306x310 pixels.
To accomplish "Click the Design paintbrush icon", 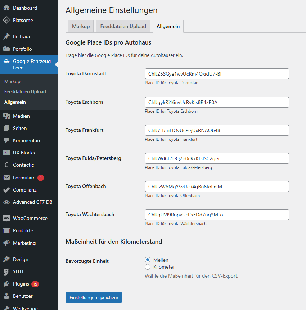I will [x=6, y=259].
